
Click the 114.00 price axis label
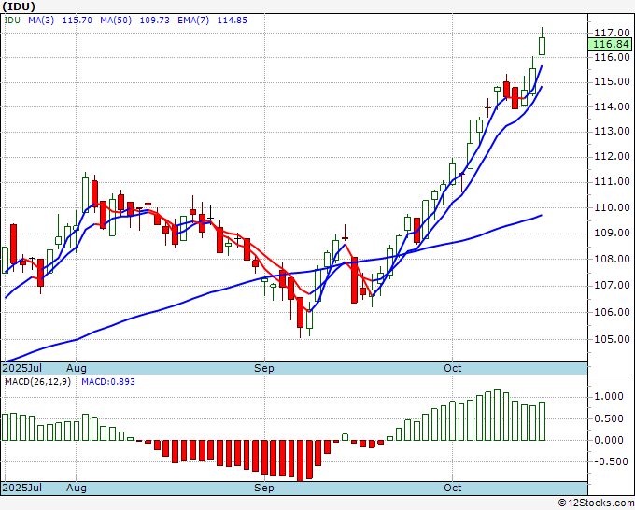[x=612, y=106]
